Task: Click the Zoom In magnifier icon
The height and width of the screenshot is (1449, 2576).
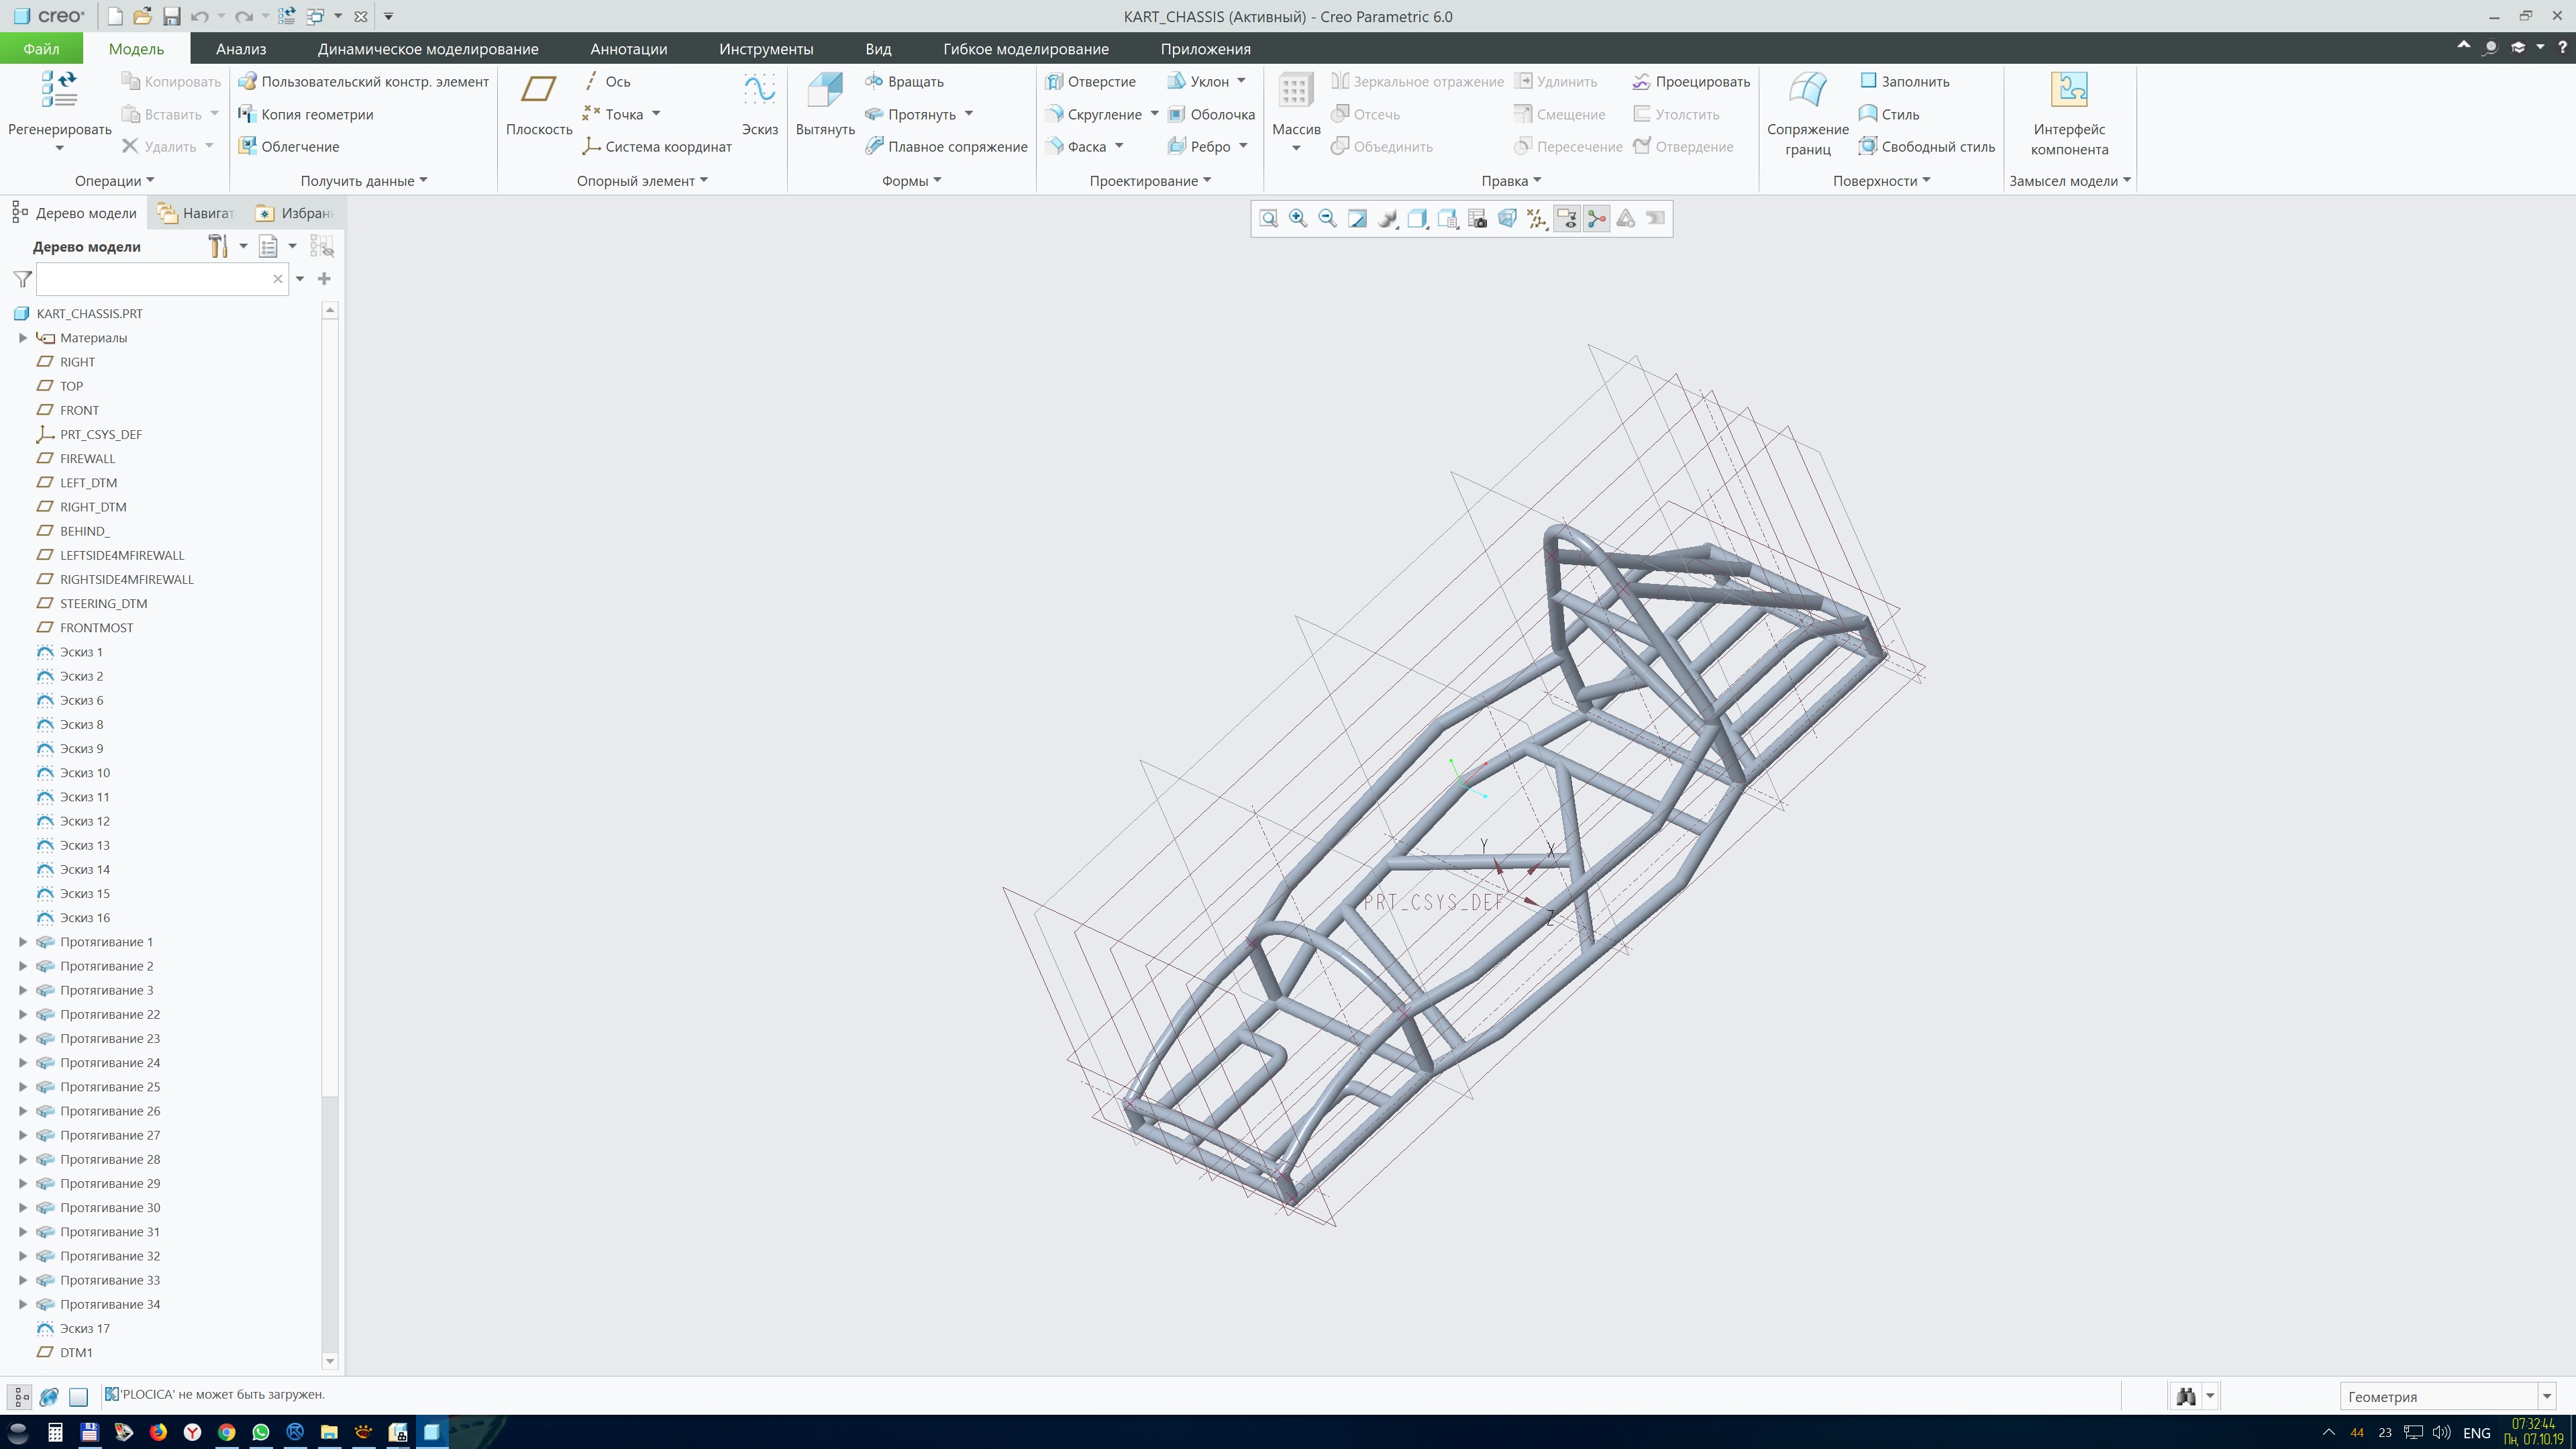Action: [x=1298, y=218]
